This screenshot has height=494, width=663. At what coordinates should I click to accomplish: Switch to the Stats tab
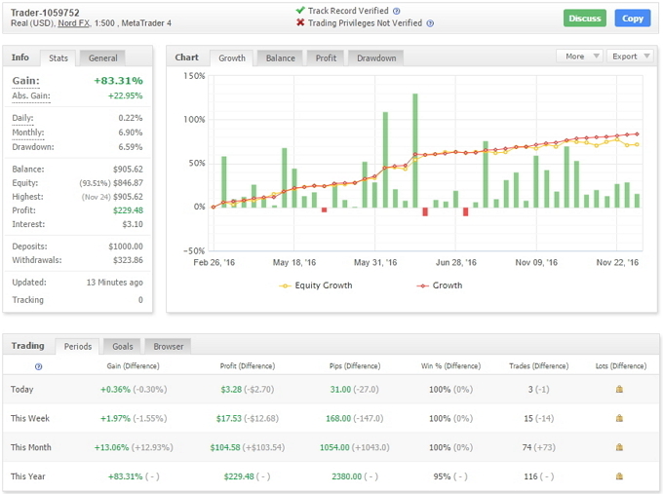[58, 58]
